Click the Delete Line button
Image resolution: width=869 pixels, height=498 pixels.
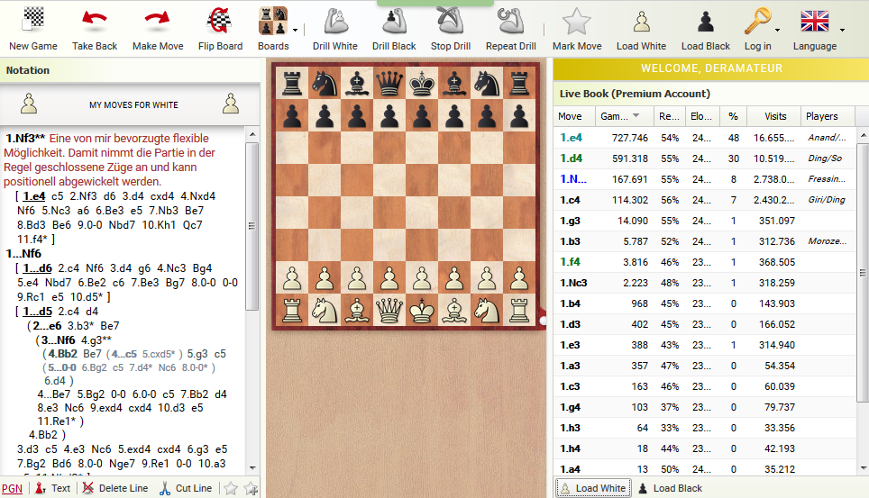(114, 488)
